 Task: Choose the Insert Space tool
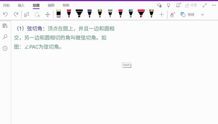click(x=47, y=14)
